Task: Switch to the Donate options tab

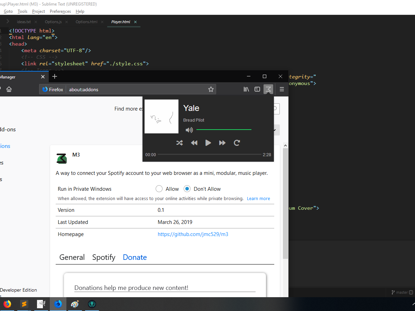Action: (135, 257)
